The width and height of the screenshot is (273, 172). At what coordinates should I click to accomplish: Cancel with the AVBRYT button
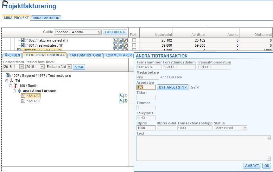252,166
